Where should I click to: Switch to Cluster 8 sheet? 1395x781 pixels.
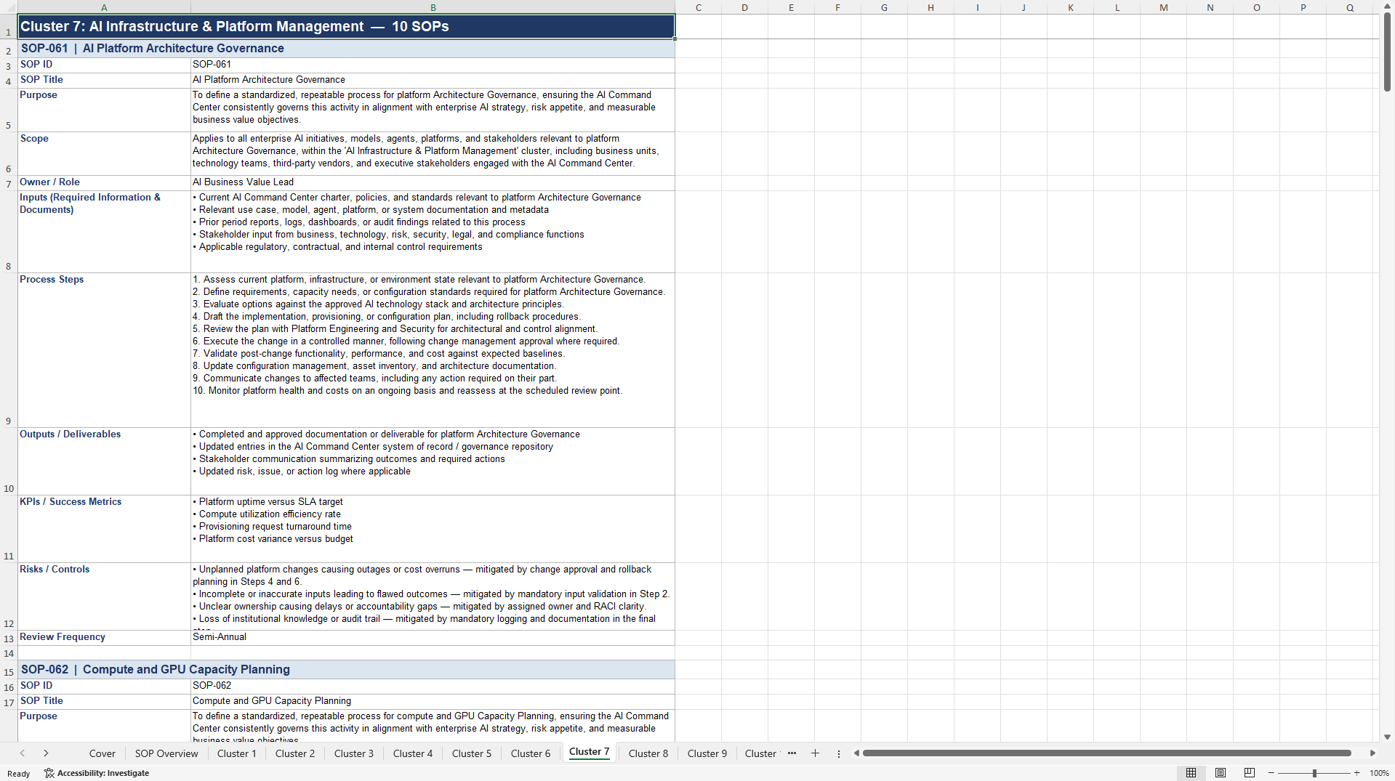click(648, 753)
